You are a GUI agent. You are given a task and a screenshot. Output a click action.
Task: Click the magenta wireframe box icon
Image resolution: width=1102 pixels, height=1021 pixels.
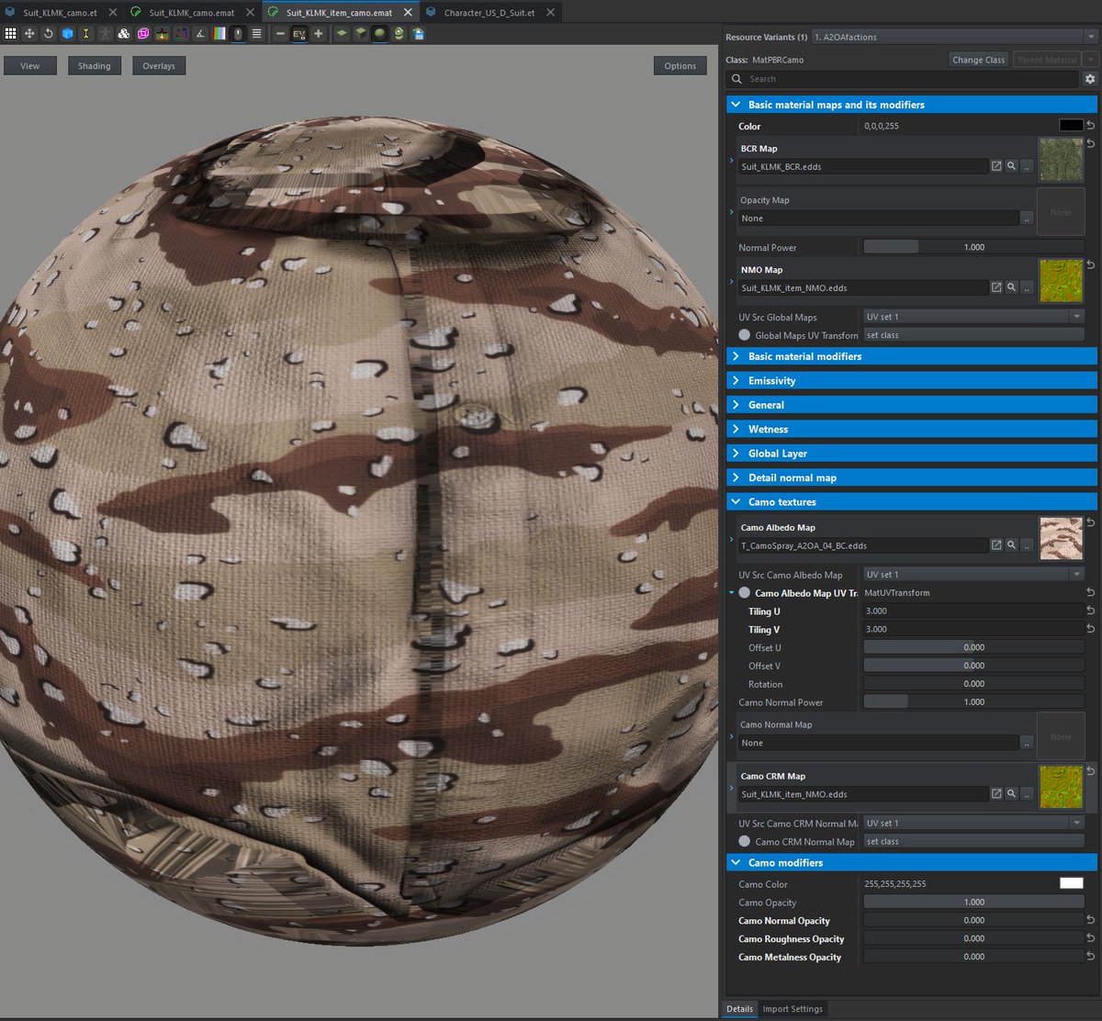143,33
